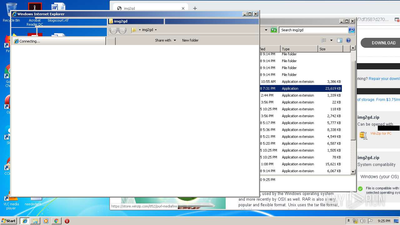Click the blank new tab button in Internet Explorer

(x=111, y=41)
